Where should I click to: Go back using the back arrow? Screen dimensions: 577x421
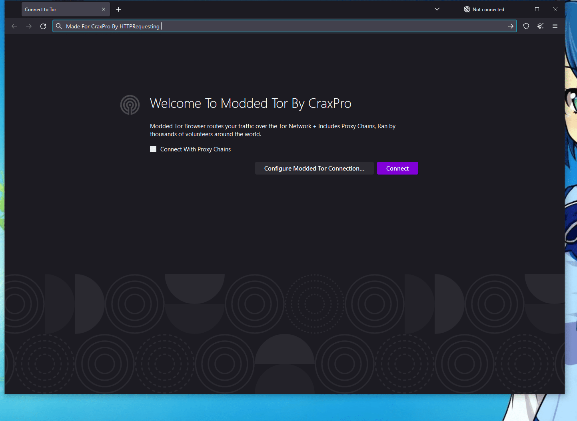14,26
